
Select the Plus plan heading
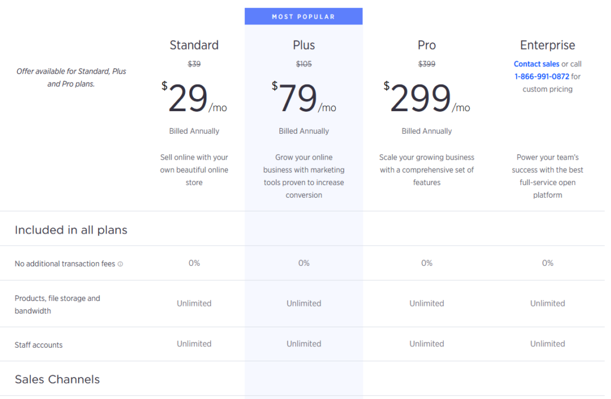(x=304, y=45)
